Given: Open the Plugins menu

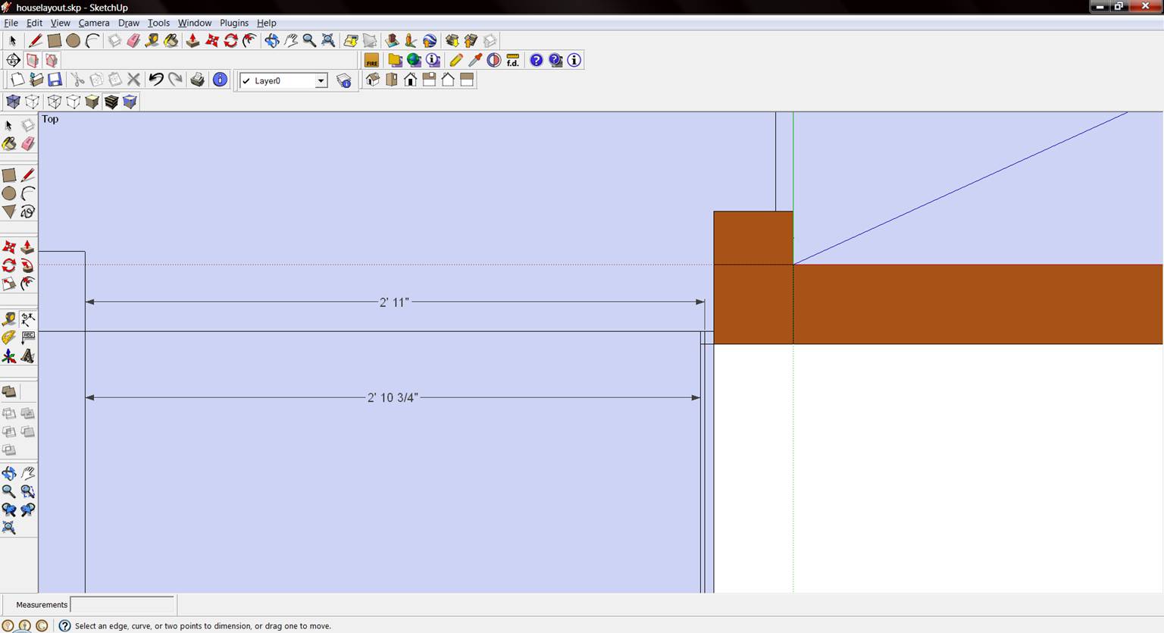Looking at the screenshot, I should pyautogui.click(x=234, y=23).
